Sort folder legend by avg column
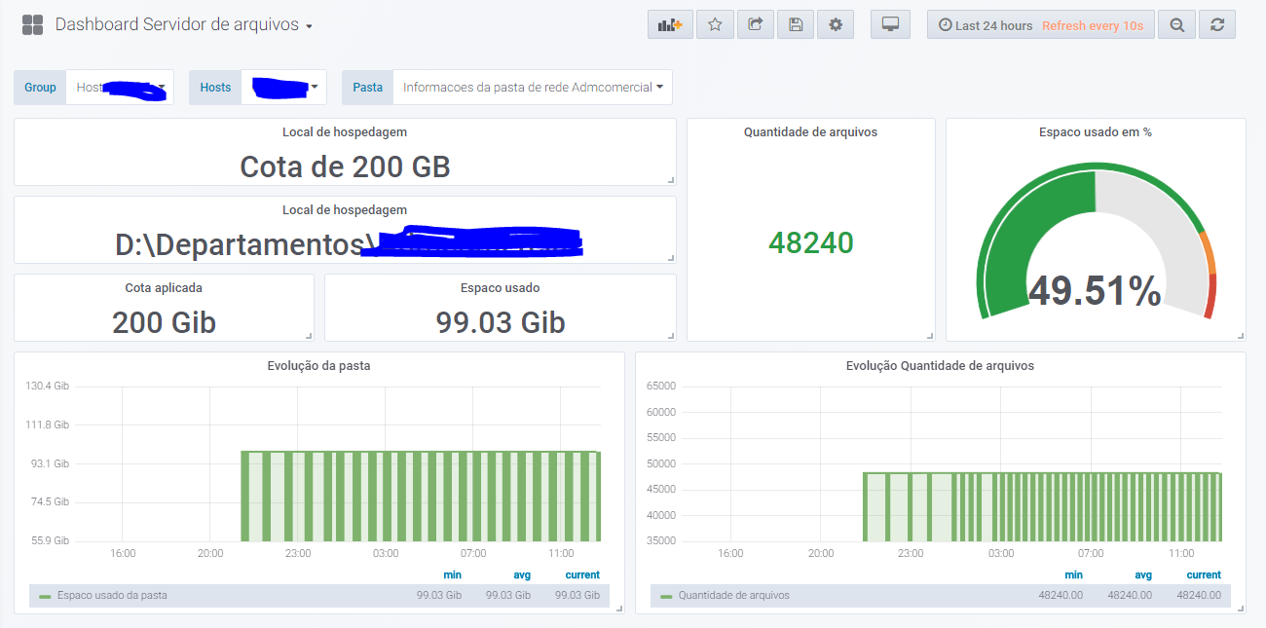Viewport: 1266px width, 628px height. coord(522,575)
